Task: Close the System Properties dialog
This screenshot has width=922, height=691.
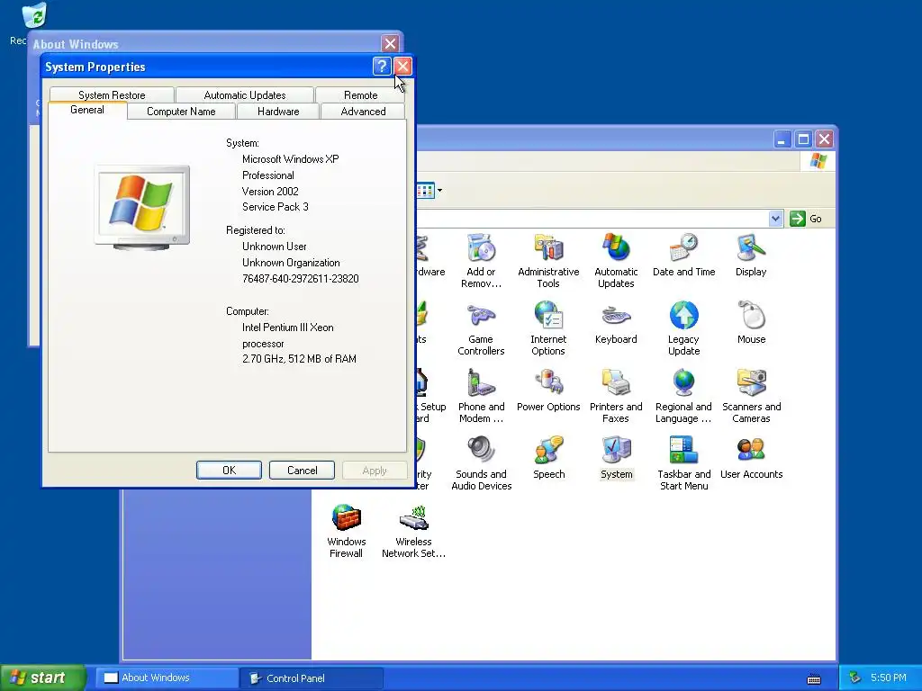Action: click(402, 67)
